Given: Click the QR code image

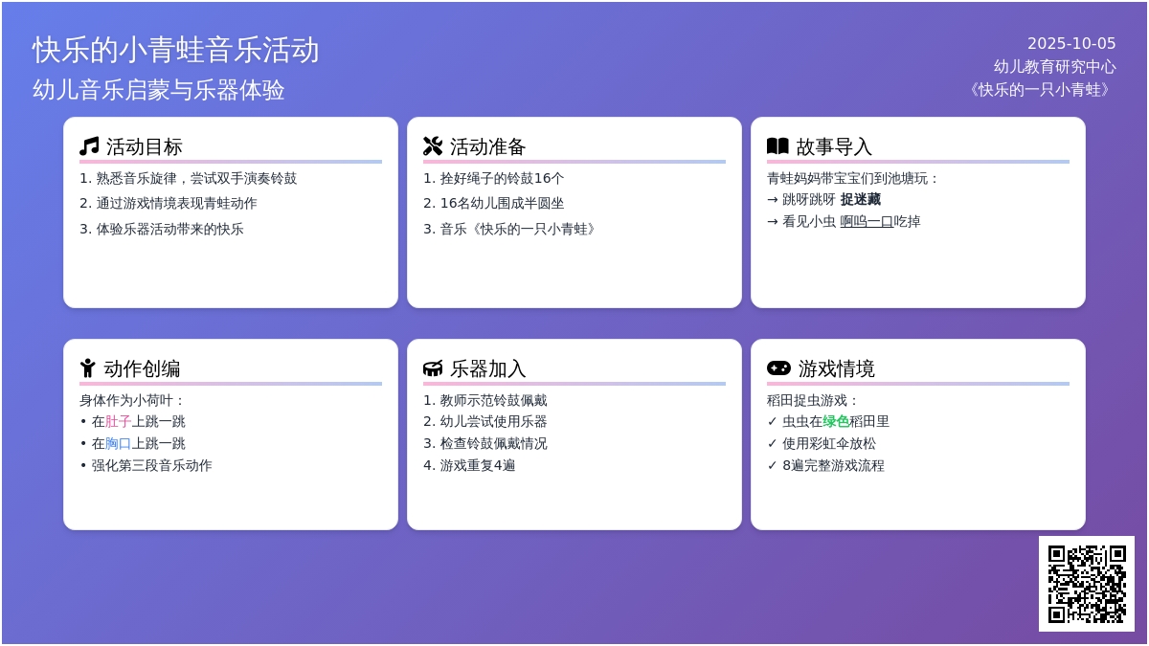Looking at the screenshot, I should click(1086, 583).
